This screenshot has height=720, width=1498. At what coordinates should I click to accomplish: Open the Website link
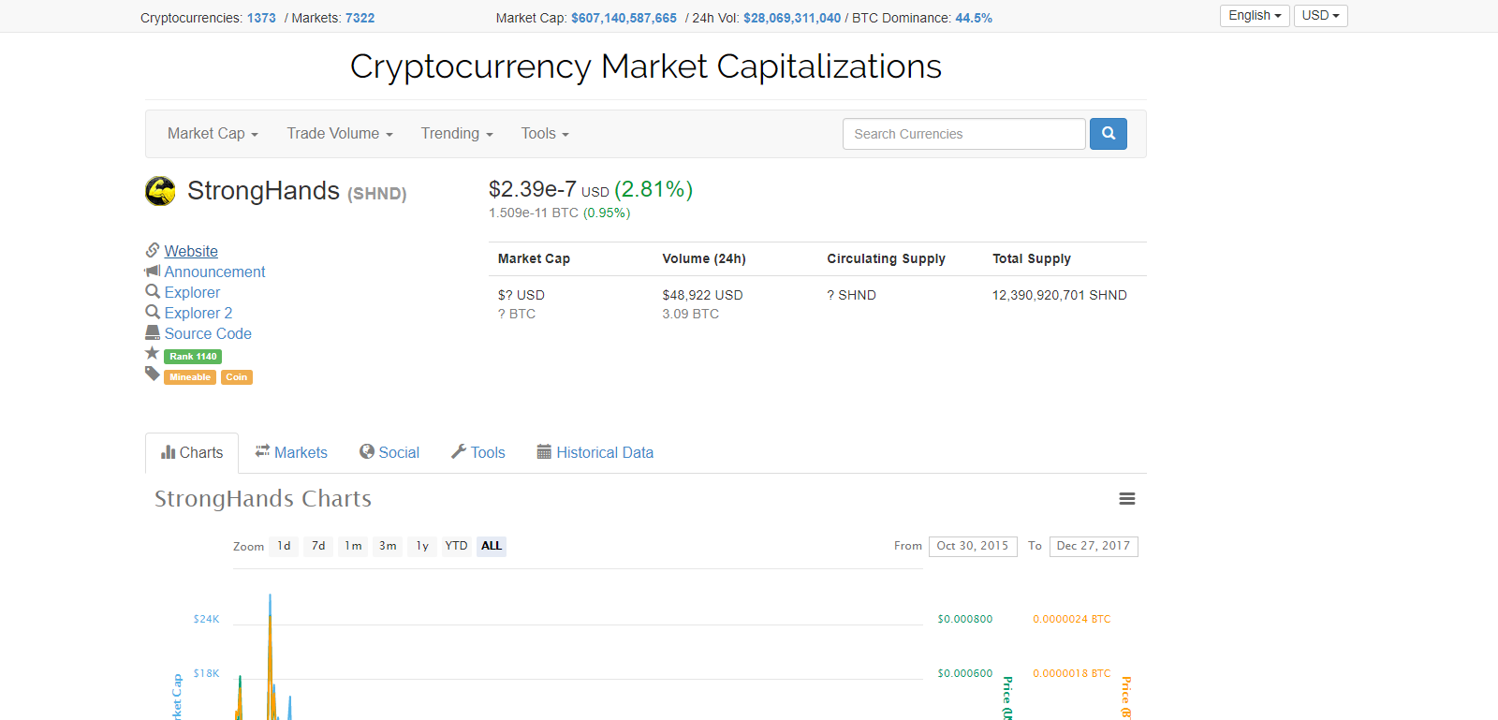pos(191,251)
